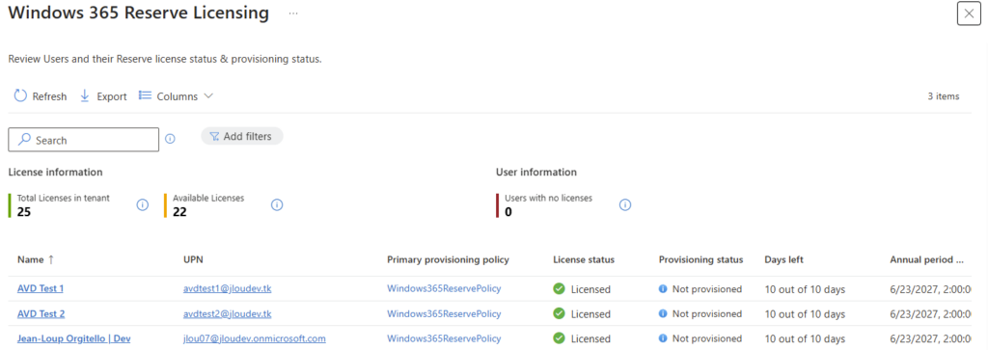Click the Available Licenses value 22
988x350 pixels.
click(179, 212)
